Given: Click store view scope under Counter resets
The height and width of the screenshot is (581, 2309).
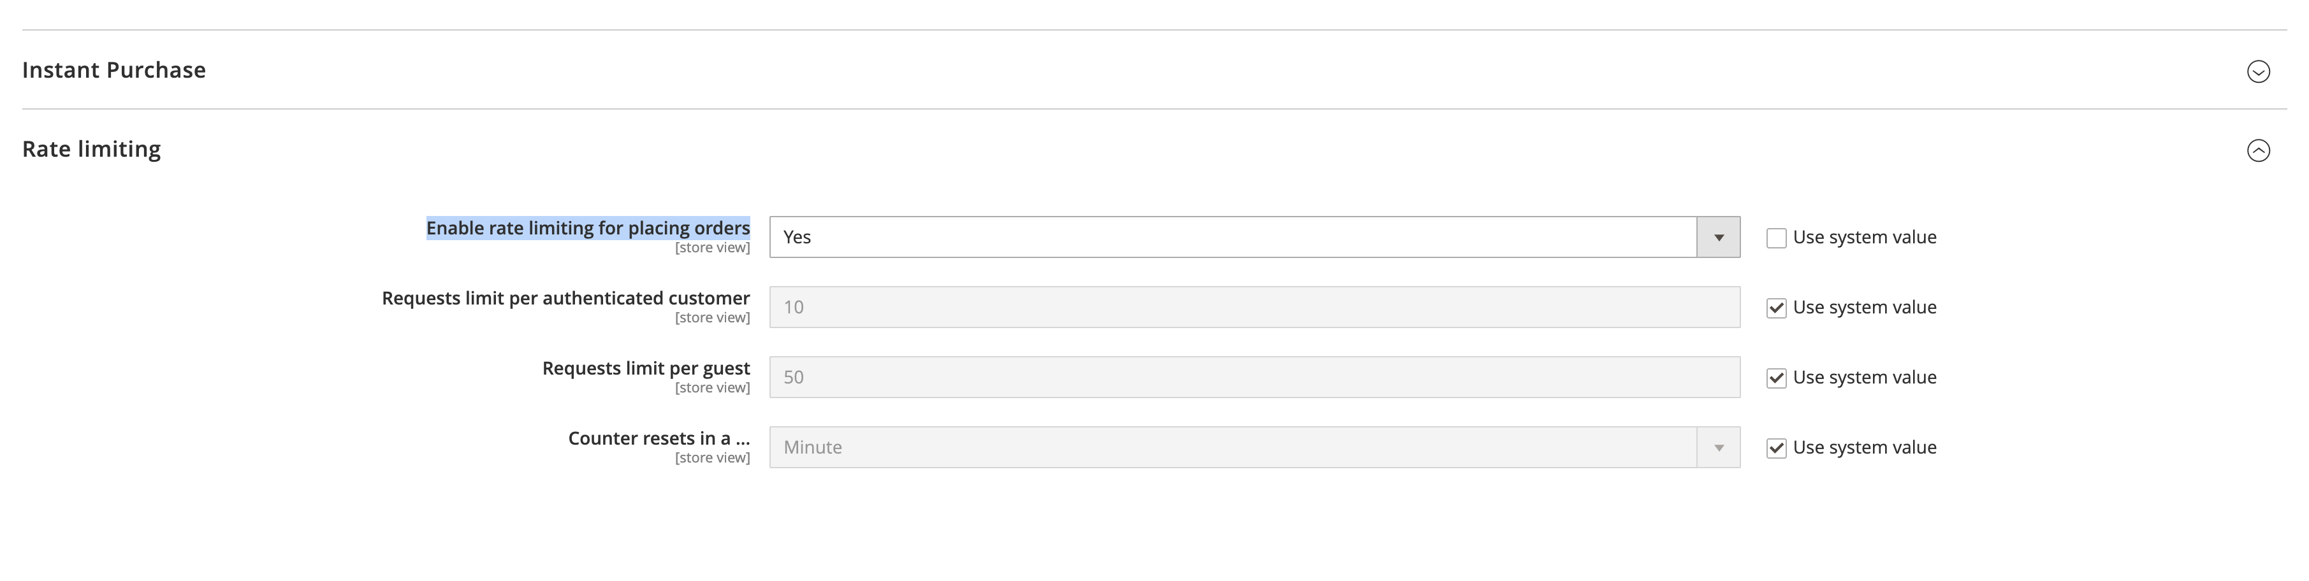Looking at the screenshot, I should [711, 457].
